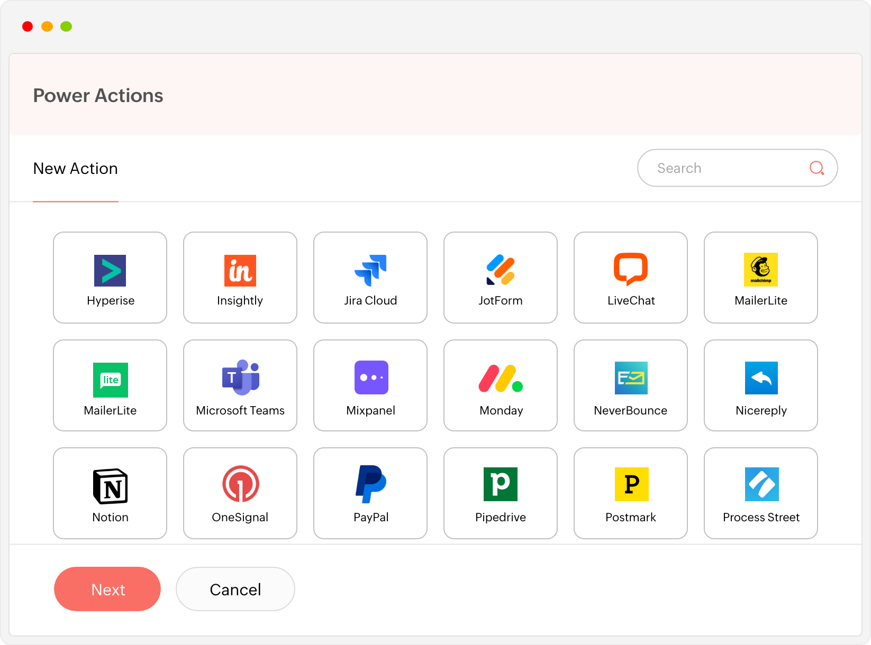The image size is (871, 645).
Task: Click the orange minimize window dot
Action: coord(47,26)
